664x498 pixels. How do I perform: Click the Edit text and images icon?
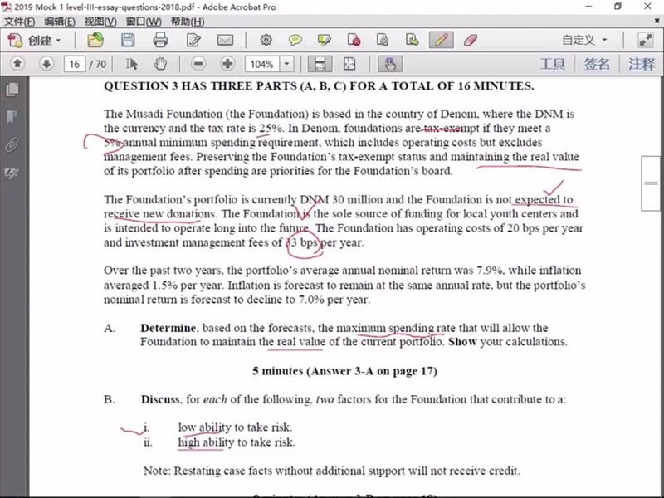[x=193, y=40]
